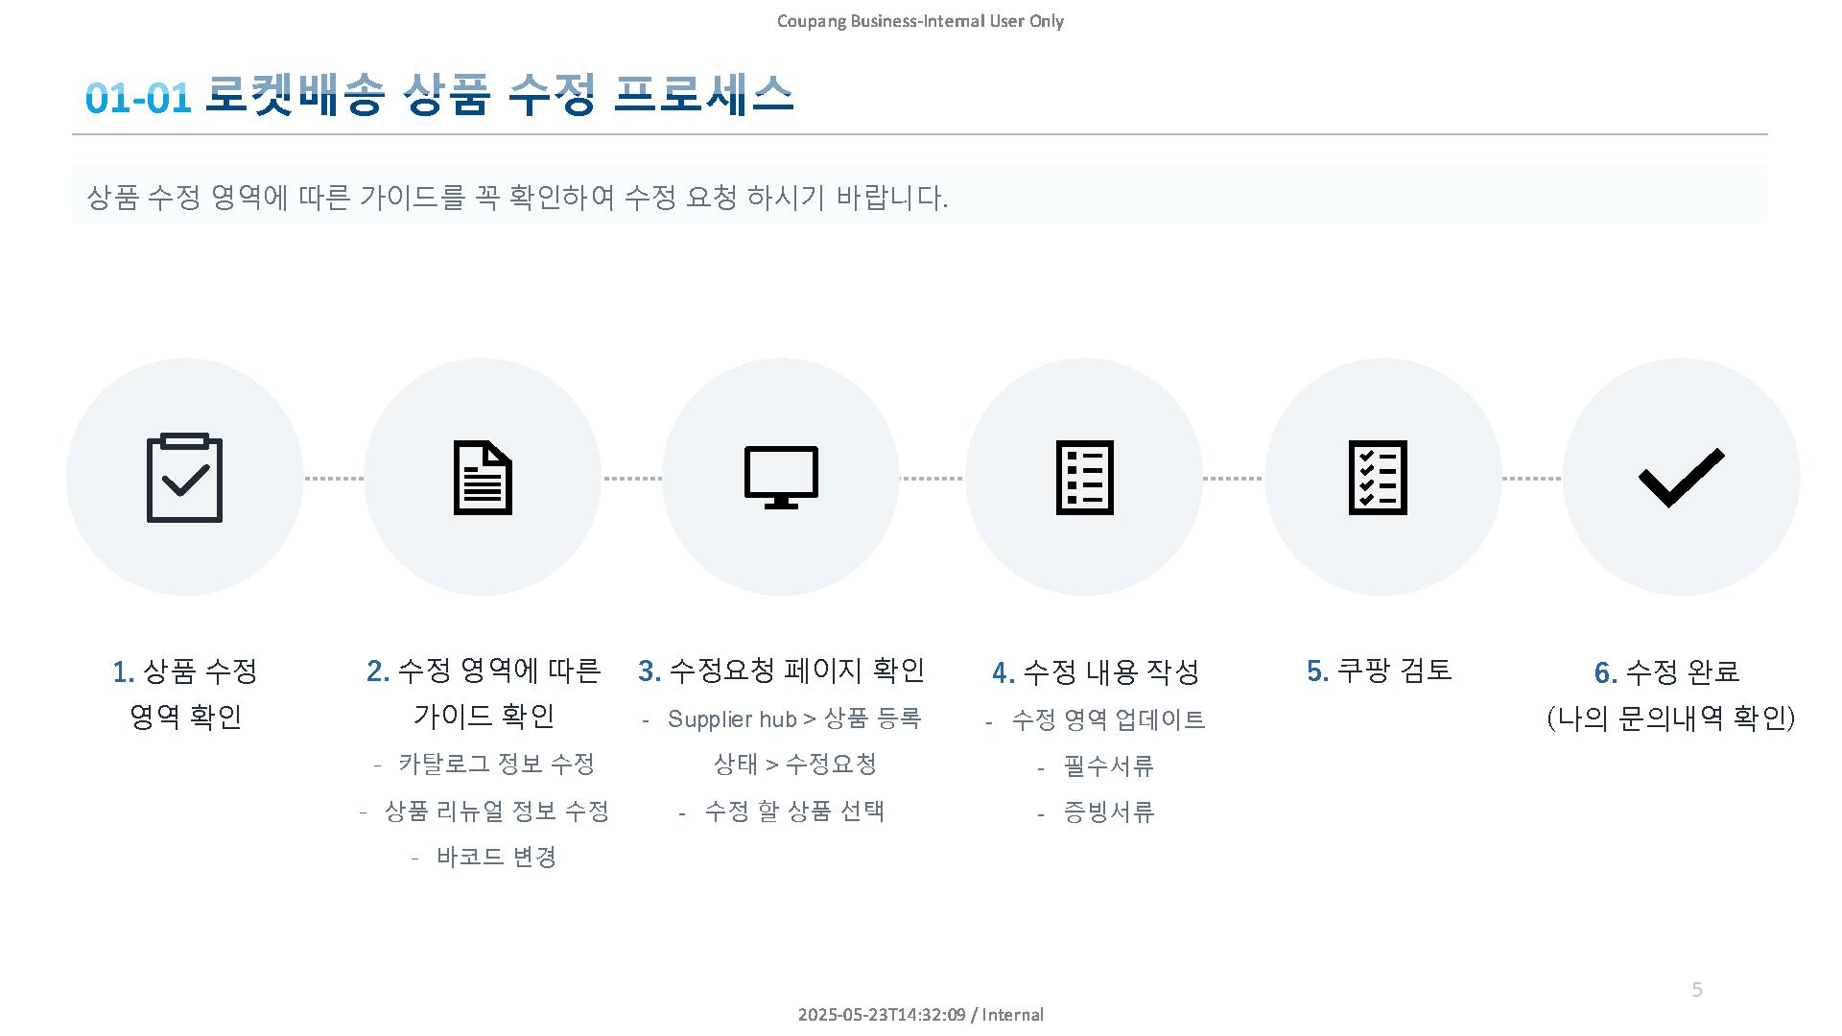The width and height of the screenshot is (1842, 1036).
Task: Click the clipboard checkmark icon
Action: click(x=184, y=478)
